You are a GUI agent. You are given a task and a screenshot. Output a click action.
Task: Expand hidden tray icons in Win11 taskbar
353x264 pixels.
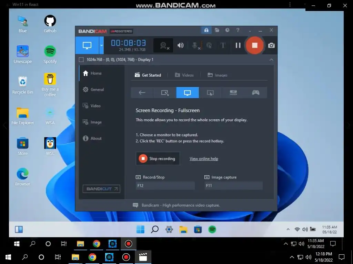(288, 229)
